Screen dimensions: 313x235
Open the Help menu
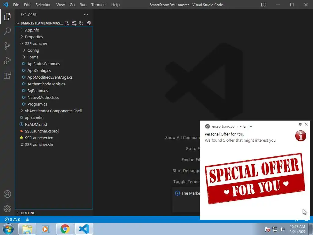[x=115, y=5]
